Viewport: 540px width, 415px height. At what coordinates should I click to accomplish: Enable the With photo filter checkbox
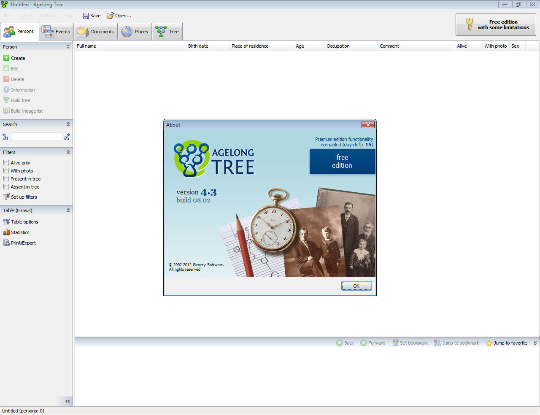6,170
